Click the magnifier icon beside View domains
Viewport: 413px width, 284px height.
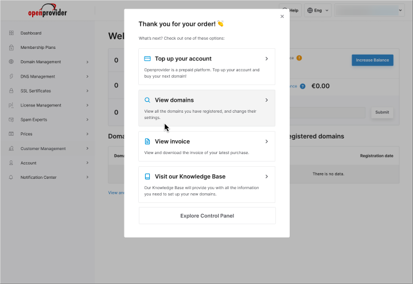click(x=147, y=100)
